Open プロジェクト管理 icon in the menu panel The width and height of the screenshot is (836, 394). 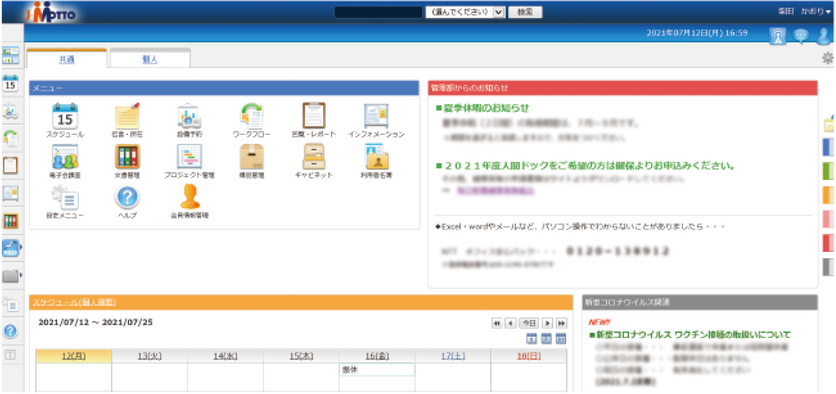coord(189,156)
